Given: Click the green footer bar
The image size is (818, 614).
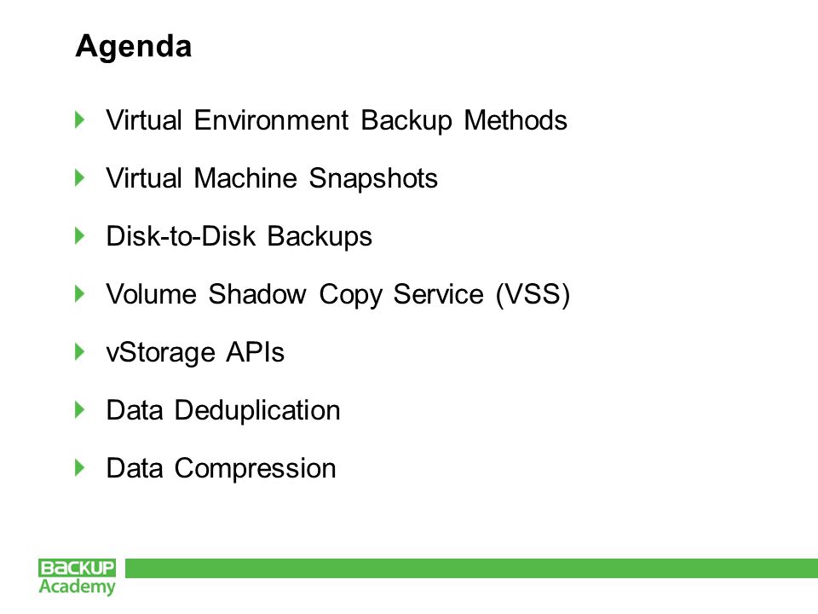Looking at the screenshot, I should [x=471, y=568].
